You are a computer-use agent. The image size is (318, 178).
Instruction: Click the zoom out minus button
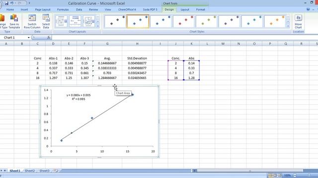(295, 176)
